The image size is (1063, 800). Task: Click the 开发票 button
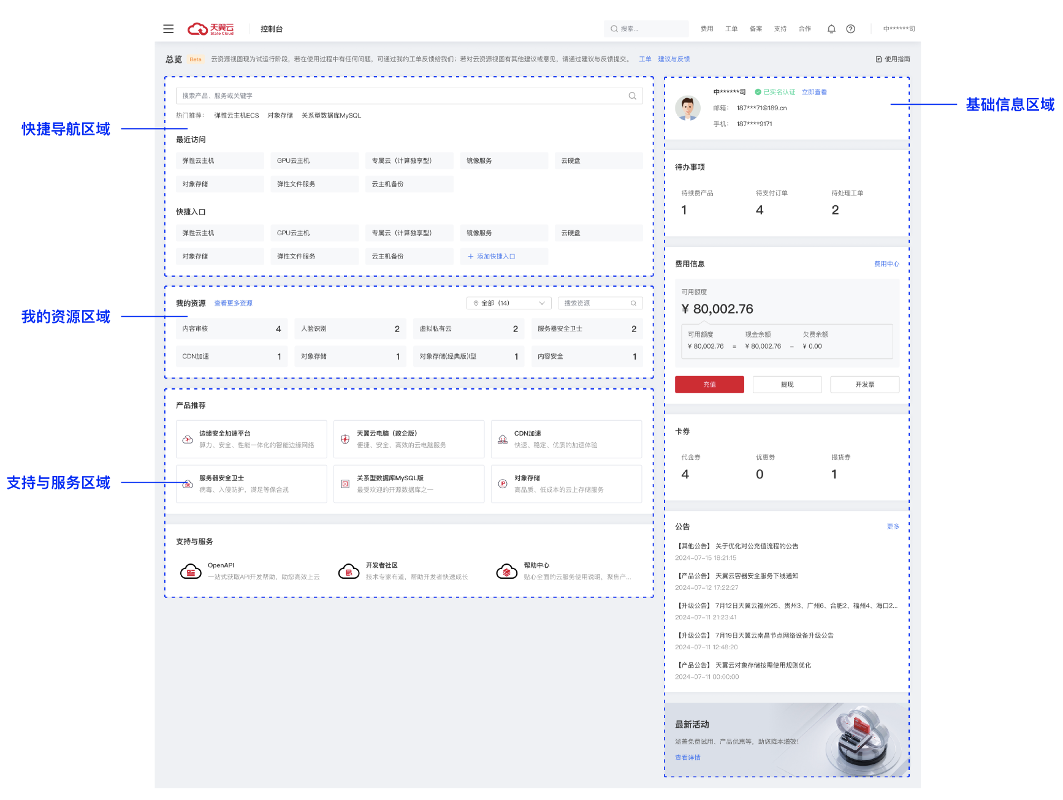[x=865, y=385]
